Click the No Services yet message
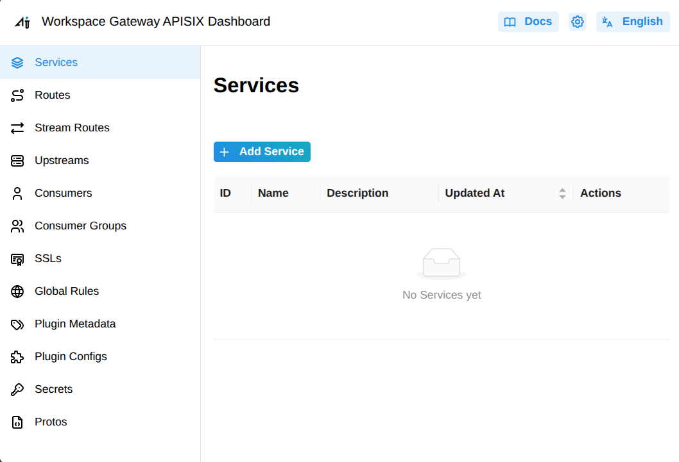This screenshot has height=462, width=679. [442, 295]
